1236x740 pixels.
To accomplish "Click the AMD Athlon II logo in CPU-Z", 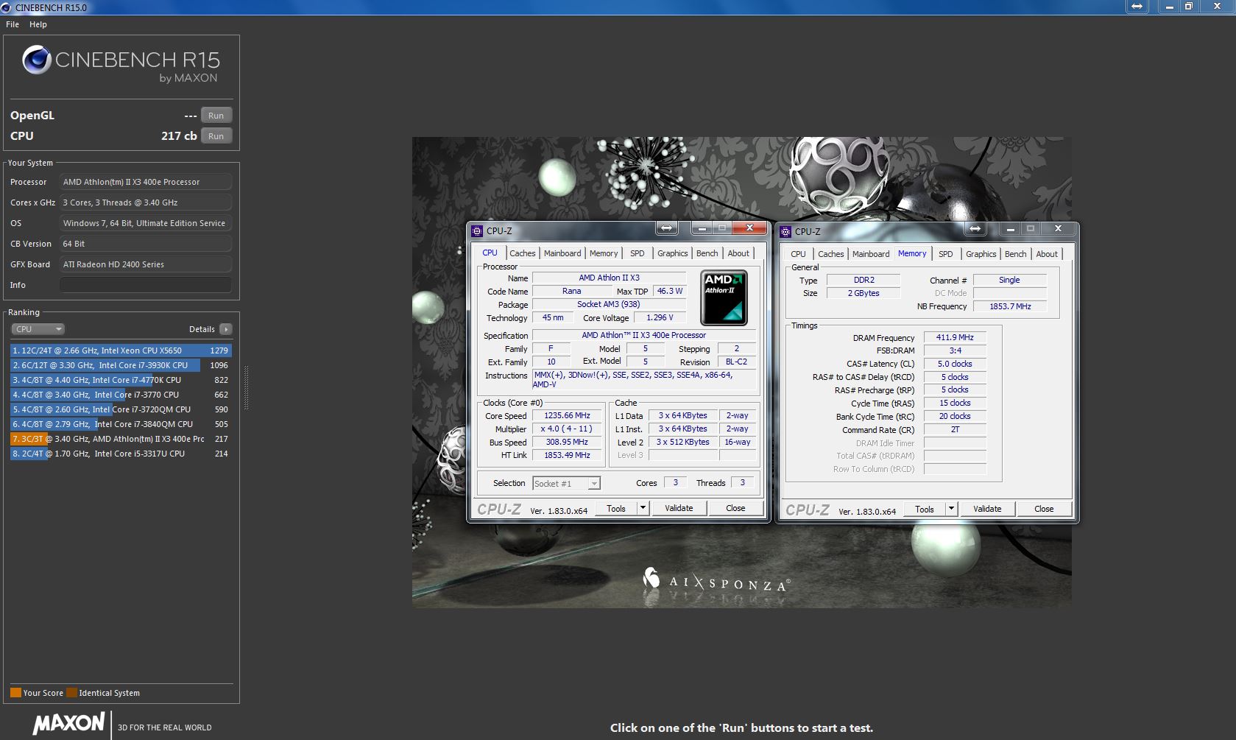I will [724, 297].
